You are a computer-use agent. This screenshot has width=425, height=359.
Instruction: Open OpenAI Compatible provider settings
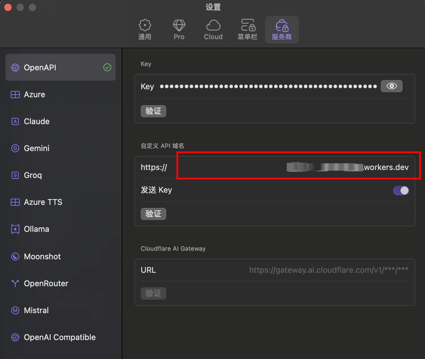coord(61,337)
